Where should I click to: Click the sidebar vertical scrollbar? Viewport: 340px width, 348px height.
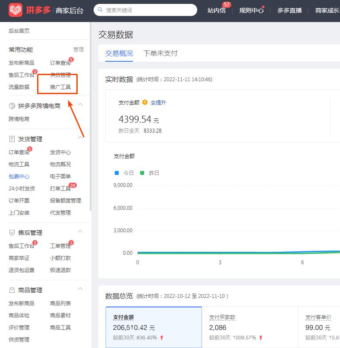point(91,117)
